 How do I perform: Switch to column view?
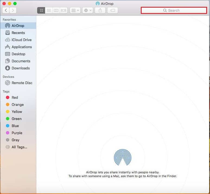(56, 10)
